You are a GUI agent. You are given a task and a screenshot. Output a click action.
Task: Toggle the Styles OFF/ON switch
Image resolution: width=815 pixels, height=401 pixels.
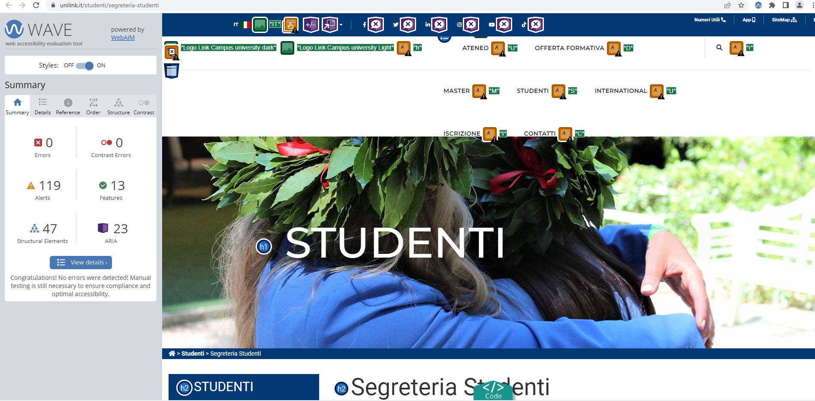click(x=85, y=65)
